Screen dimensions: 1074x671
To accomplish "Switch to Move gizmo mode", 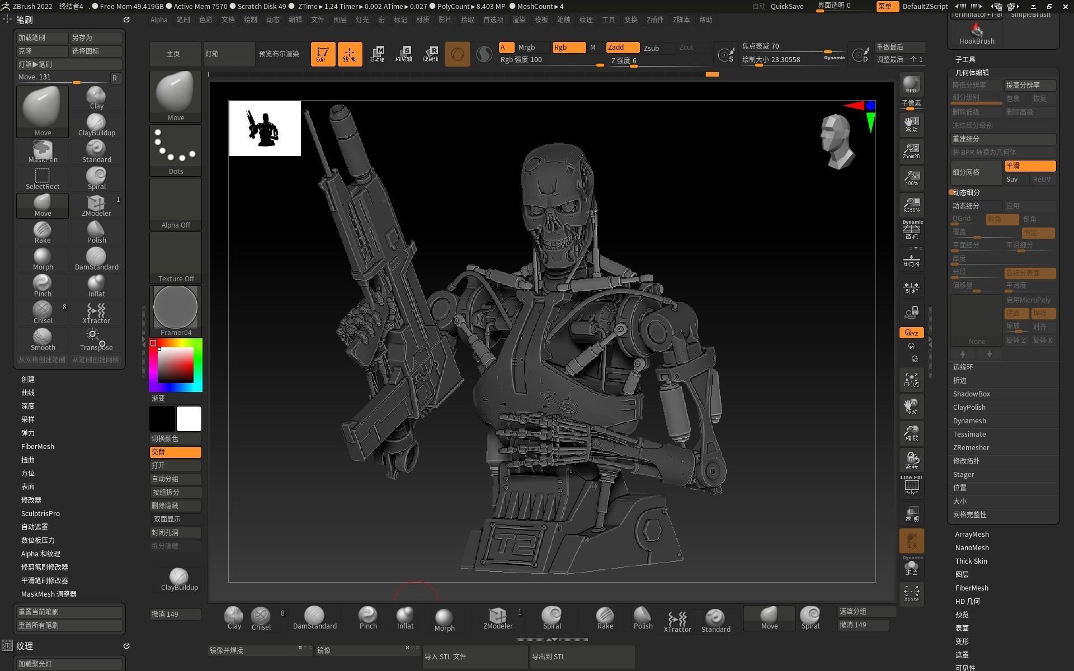I will coord(378,54).
